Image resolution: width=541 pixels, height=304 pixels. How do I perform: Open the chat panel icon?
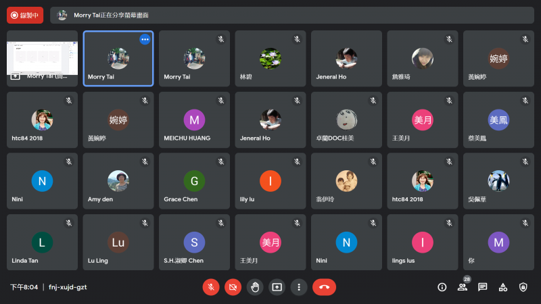click(x=483, y=287)
